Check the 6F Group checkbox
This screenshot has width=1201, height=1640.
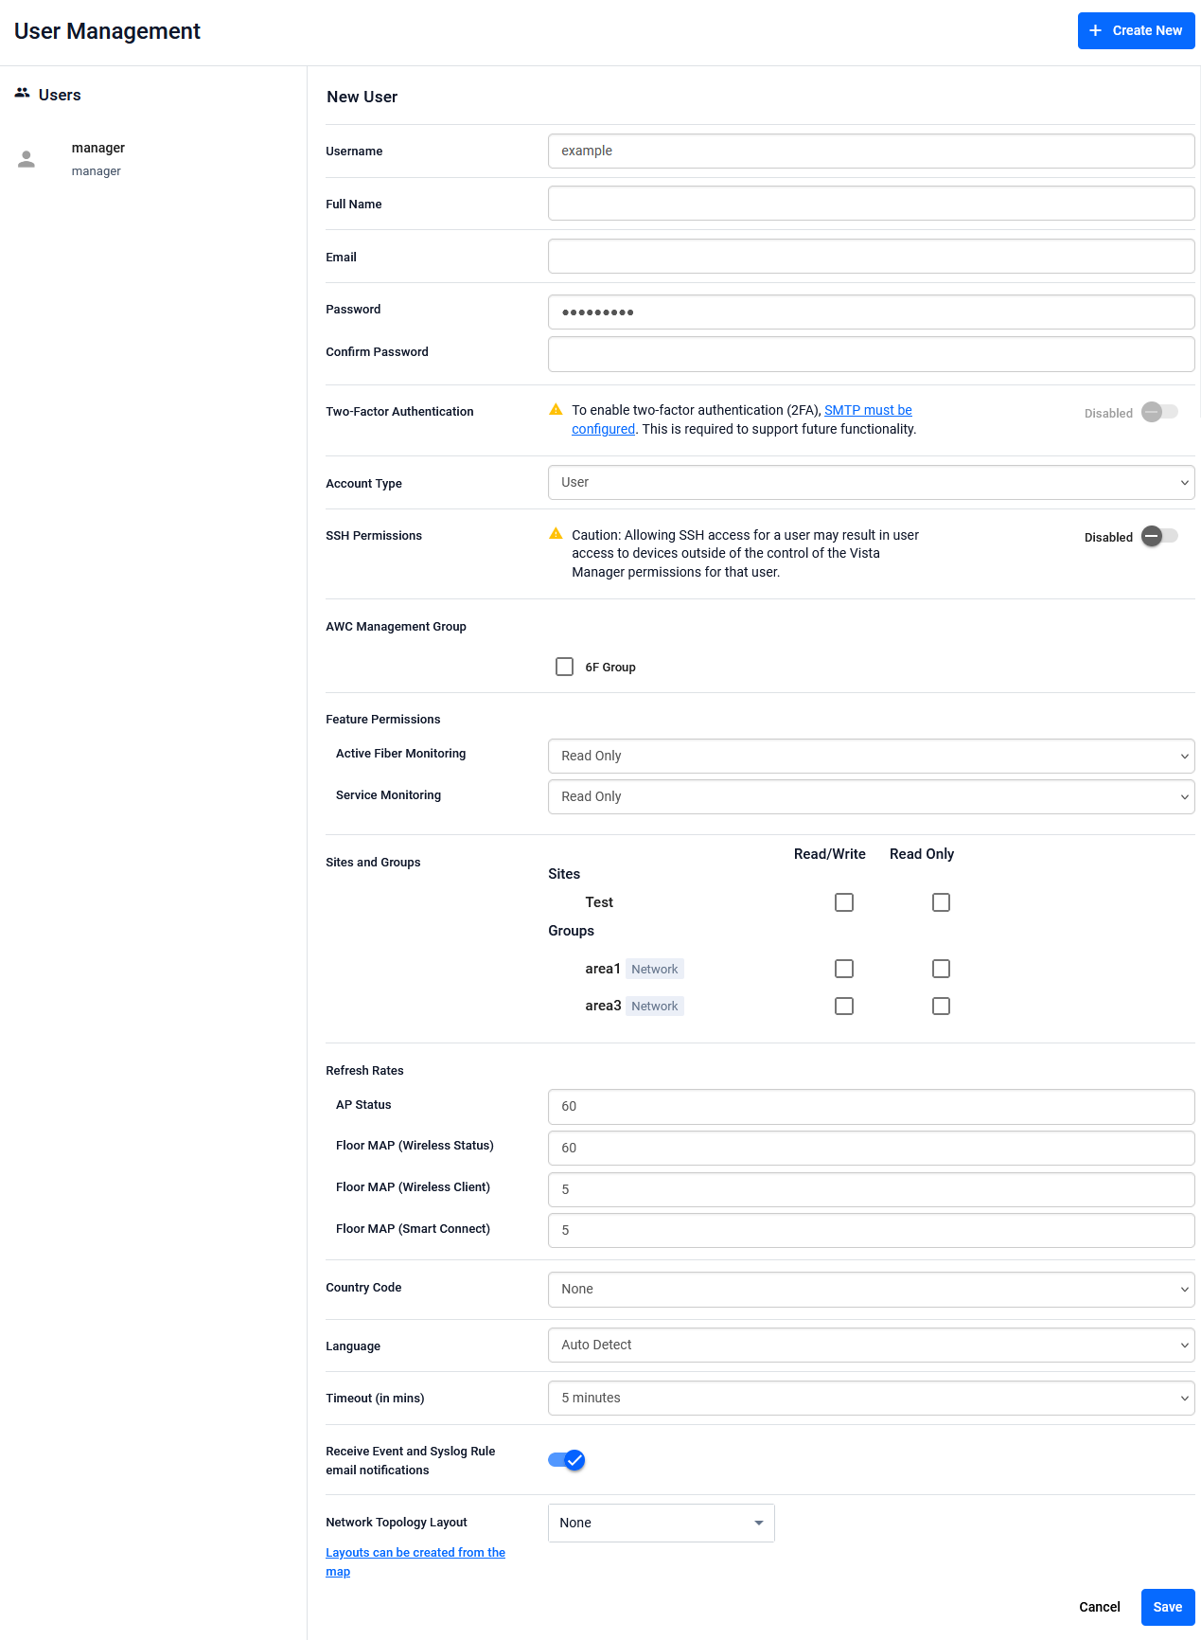coord(565,667)
